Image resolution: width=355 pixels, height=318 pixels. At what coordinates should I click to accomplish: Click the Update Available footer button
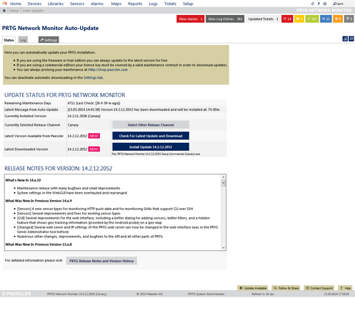pyautogui.click(x=253, y=288)
